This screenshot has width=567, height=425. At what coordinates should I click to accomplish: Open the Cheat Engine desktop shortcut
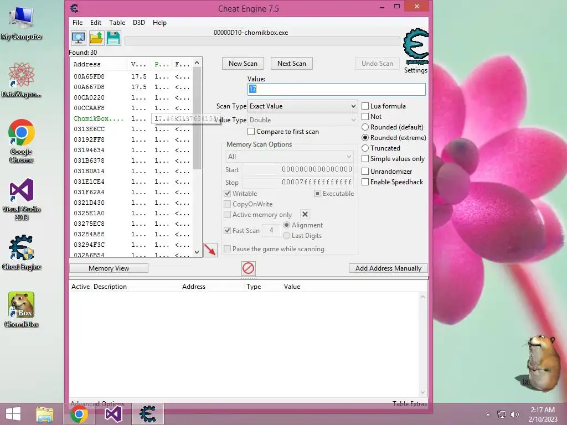tap(22, 252)
